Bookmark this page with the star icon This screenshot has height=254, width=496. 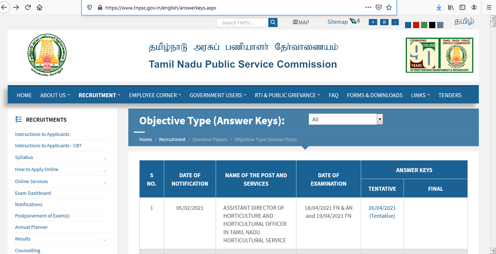(389, 7)
